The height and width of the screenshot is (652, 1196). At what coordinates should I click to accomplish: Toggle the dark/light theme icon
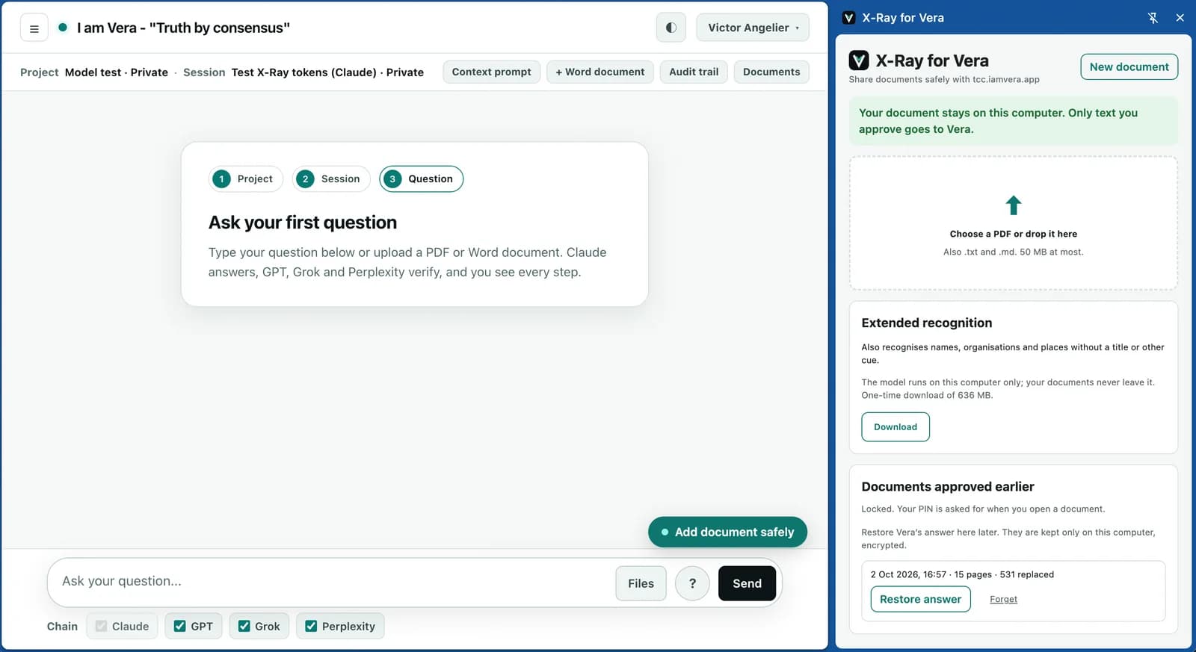tap(671, 28)
